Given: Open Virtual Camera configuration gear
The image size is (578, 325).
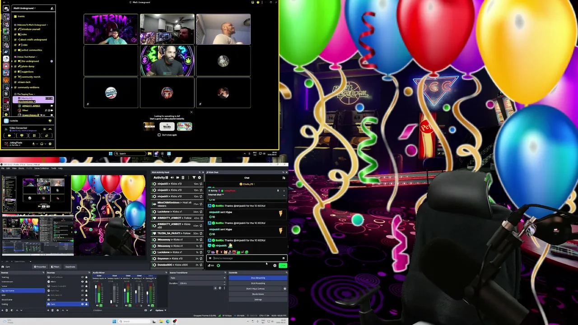Looking at the screenshot, I should pyautogui.click(x=284, y=289).
